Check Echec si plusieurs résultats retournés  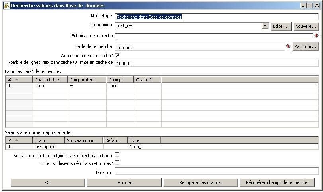[117, 163]
